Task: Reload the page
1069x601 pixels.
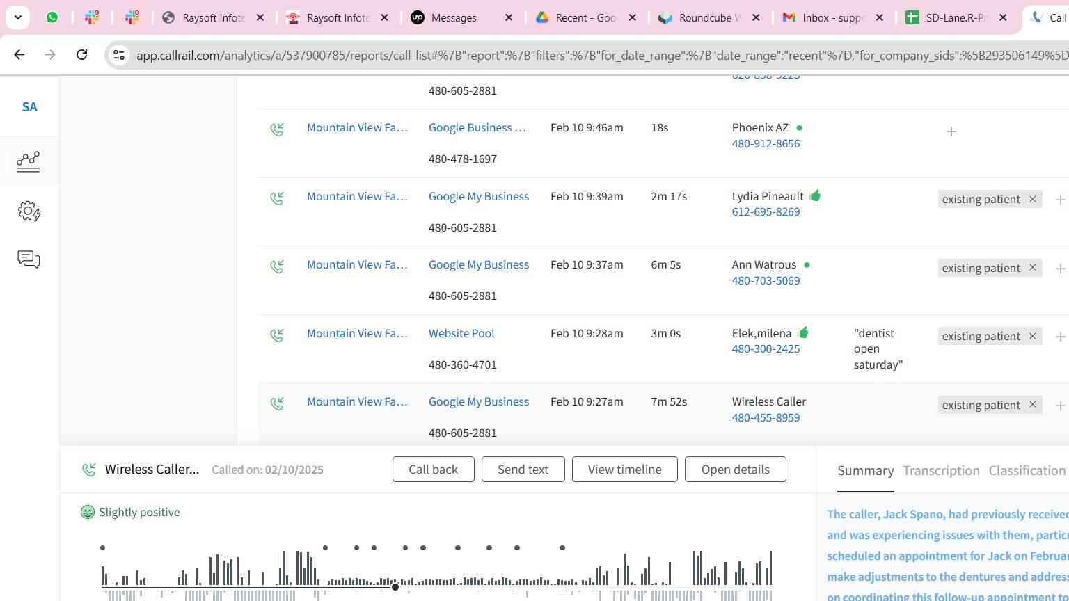Action: 81,54
